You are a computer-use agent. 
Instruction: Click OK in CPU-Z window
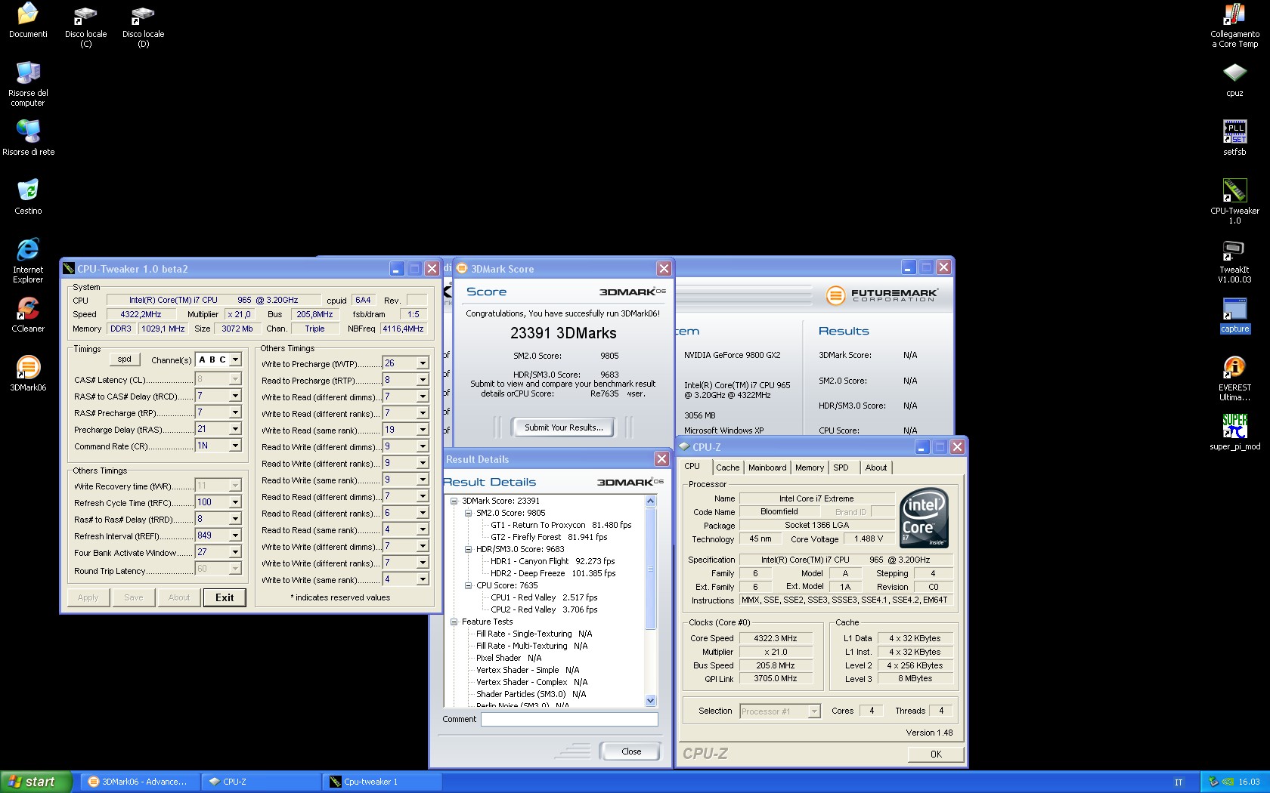tap(936, 754)
